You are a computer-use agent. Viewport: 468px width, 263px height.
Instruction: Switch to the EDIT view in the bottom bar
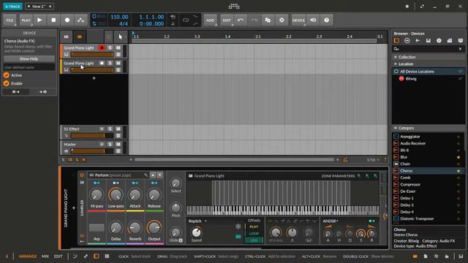(x=58, y=256)
